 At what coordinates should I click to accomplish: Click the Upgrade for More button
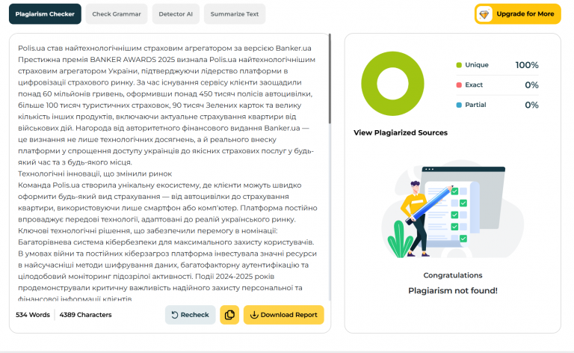point(518,14)
